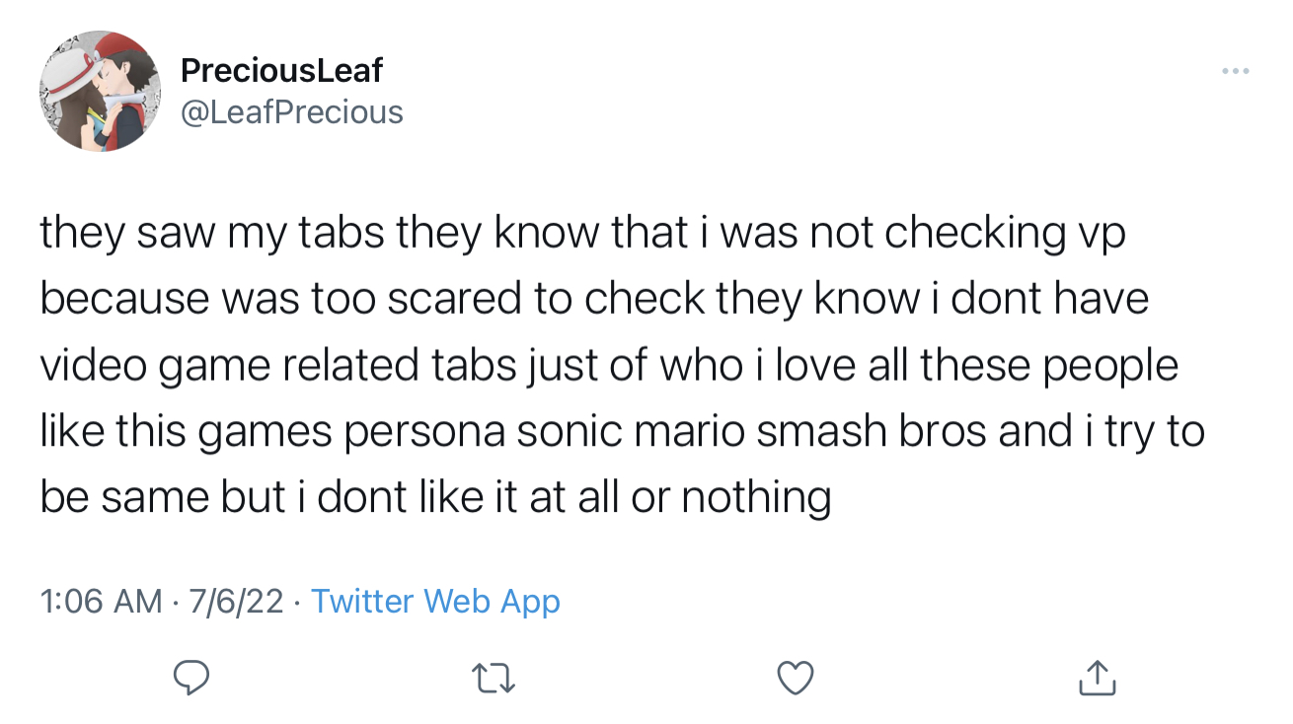Open the three-dot more options menu
Image resolution: width=1293 pixels, height=724 pixels.
[1235, 71]
